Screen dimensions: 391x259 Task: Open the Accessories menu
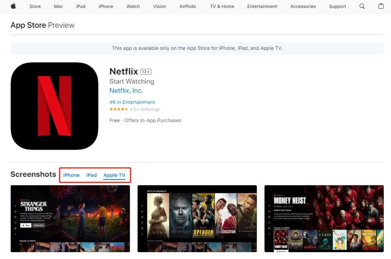tap(303, 6)
